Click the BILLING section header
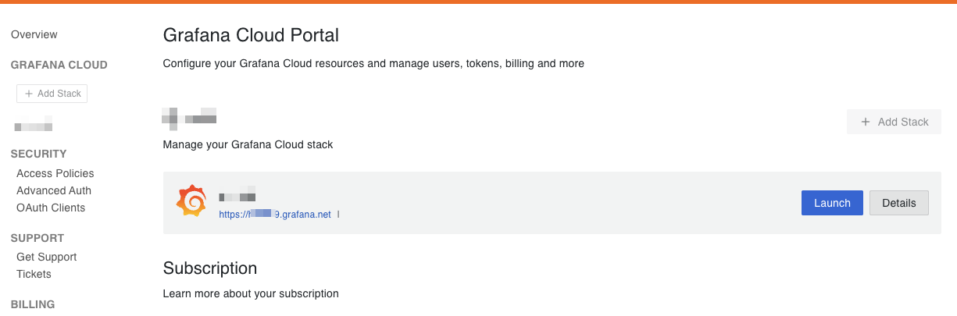 coord(33,304)
